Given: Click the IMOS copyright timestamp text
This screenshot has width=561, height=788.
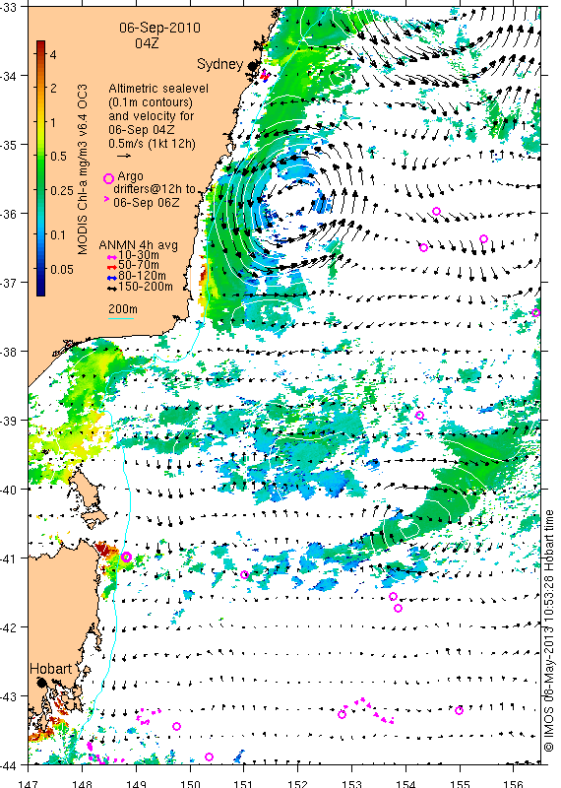Looking at the screenshot, I should tap(549, 630).
